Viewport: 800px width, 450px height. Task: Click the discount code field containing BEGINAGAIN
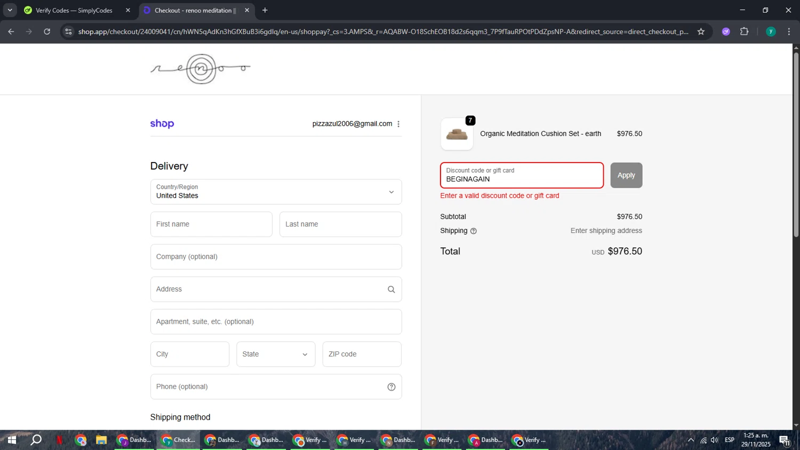click(522, 175)
